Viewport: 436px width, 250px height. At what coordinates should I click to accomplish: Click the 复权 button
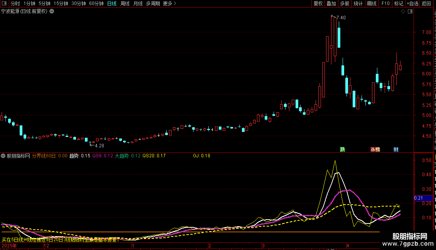tap(318, 3)
